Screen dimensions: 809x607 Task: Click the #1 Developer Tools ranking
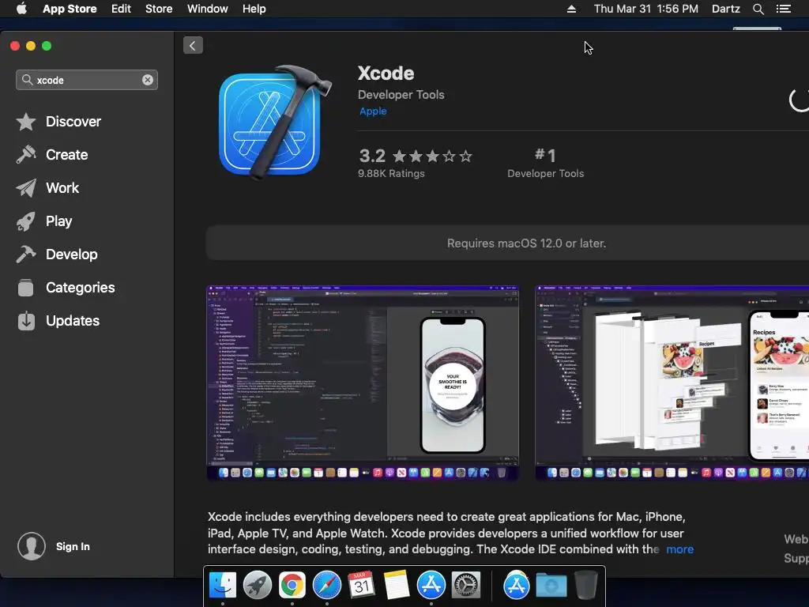click(545, 163)
